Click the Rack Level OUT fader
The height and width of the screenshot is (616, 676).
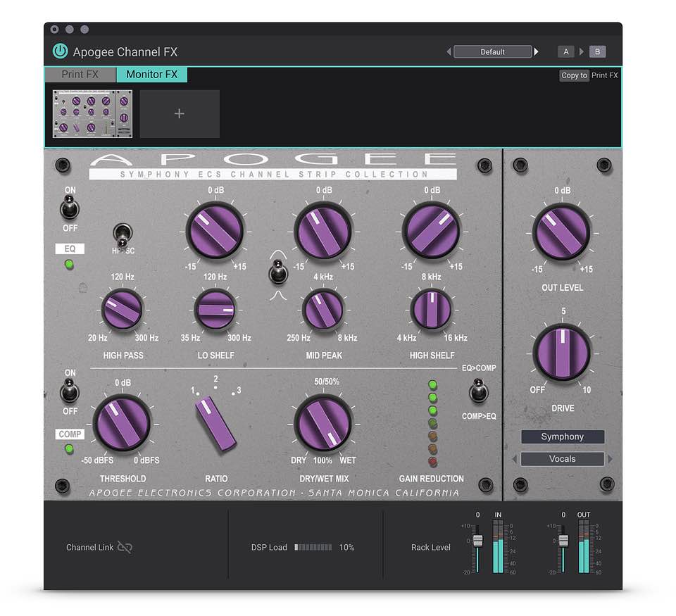pos(563,540)
